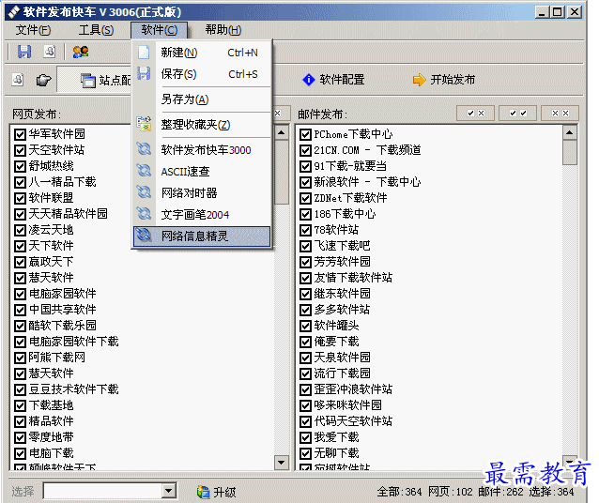Click the double-check select all button for mail
The image size is (599, 503).
coord(518,113)
